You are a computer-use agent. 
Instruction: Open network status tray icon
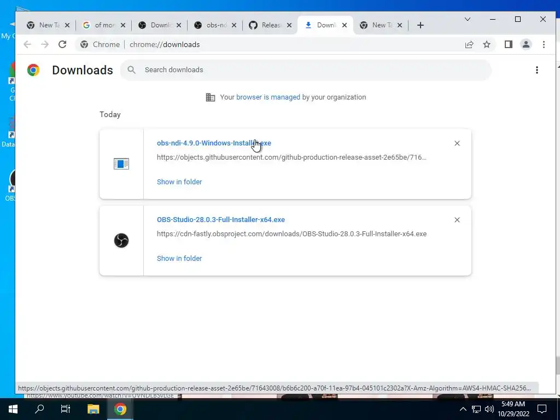(x=476, y=409)
